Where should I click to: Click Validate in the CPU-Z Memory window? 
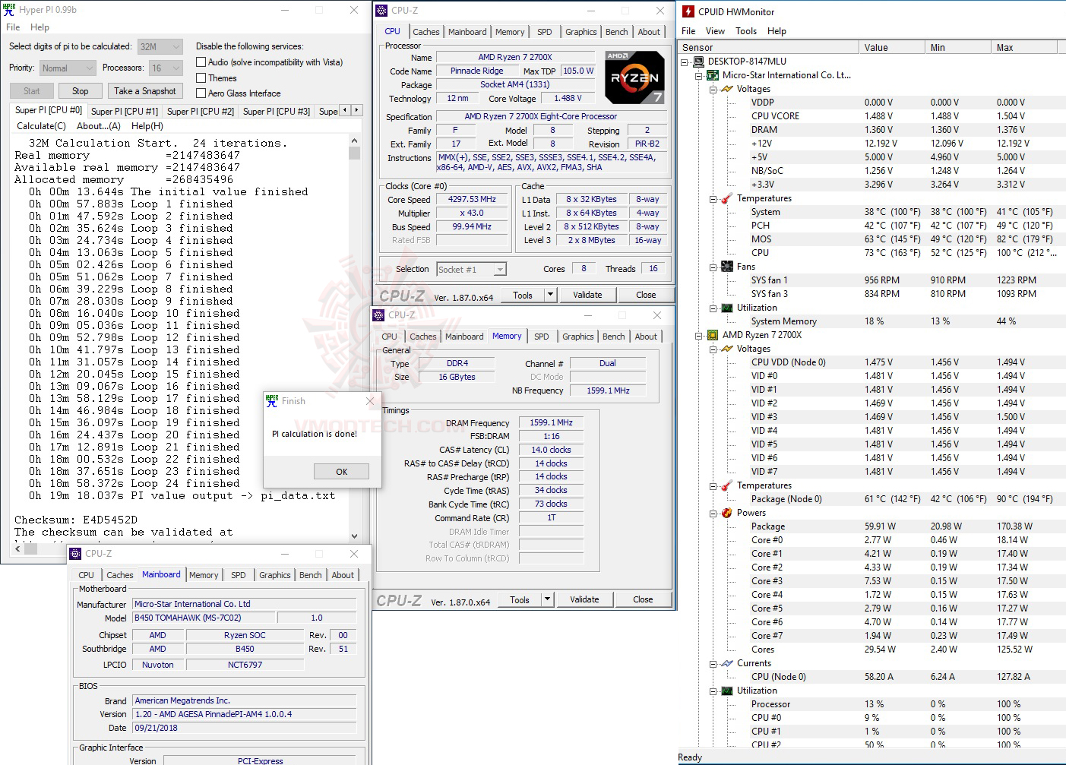584,599
